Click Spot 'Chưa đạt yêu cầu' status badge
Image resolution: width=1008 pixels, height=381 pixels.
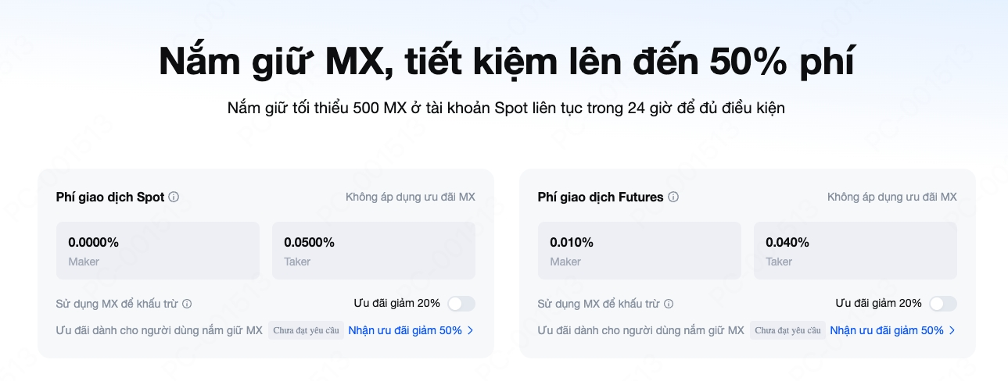point(306,330)
